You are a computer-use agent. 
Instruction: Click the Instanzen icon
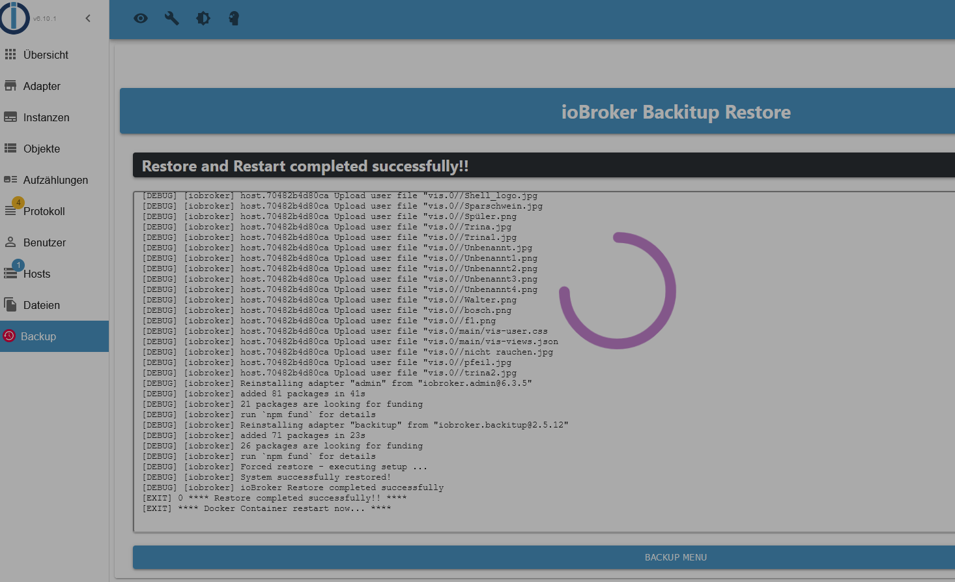(10, 117)
